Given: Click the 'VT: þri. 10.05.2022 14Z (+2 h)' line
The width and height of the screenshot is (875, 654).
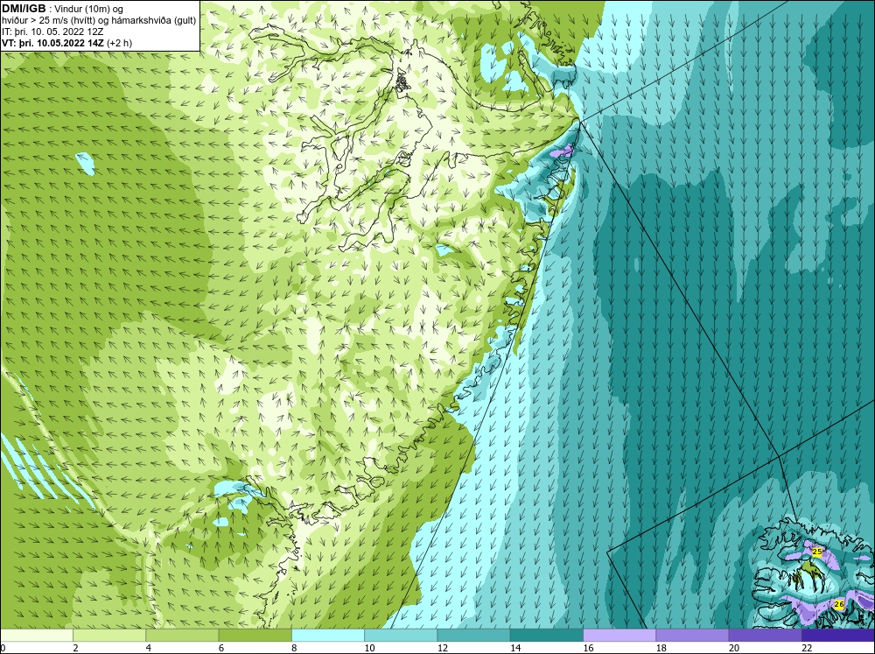Looking at the screenshot, I should click(x=67, y=42).
